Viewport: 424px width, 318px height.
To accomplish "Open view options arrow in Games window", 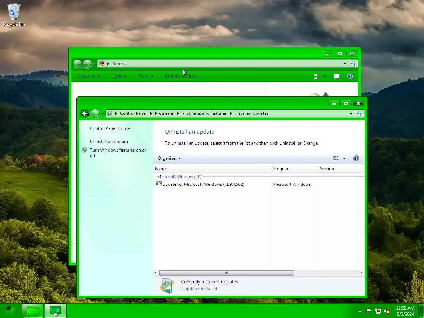I will (x=324, y=76).
